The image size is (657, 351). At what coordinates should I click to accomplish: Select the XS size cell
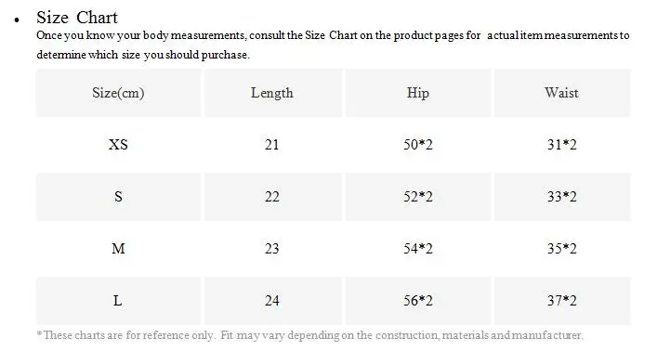coord(118,145)
